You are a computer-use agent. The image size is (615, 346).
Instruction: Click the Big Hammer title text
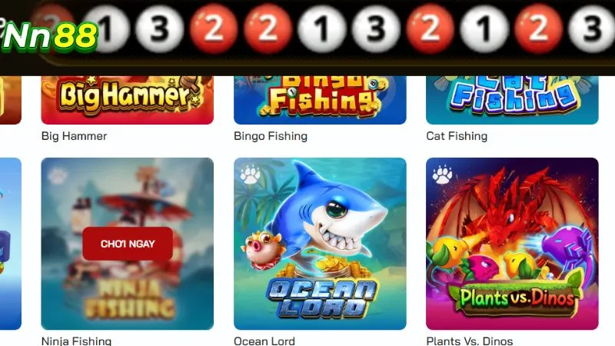click(74, 136)
